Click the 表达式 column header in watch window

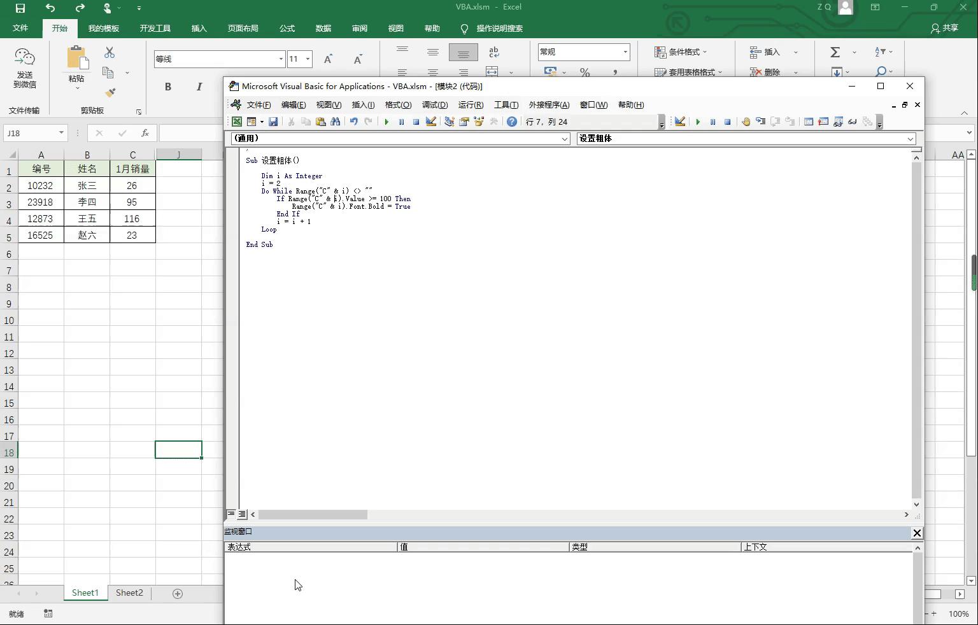pos(311,547)
